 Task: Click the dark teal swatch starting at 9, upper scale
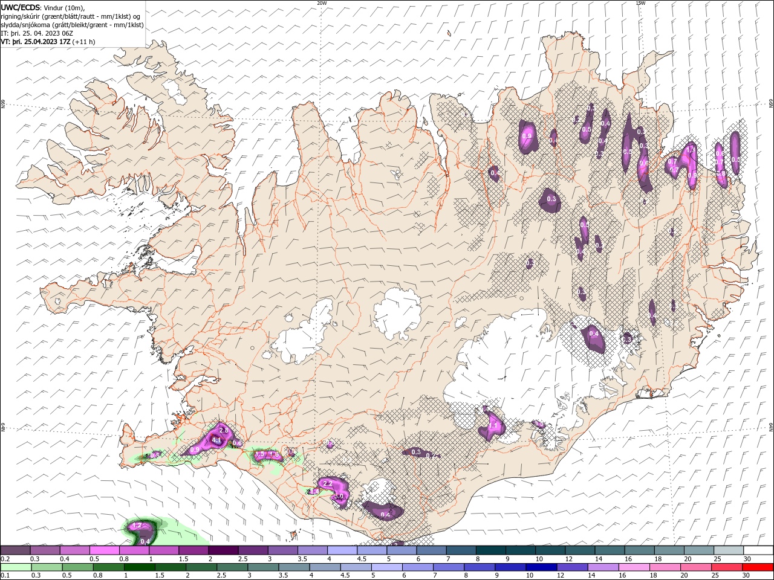coord(520,550)
